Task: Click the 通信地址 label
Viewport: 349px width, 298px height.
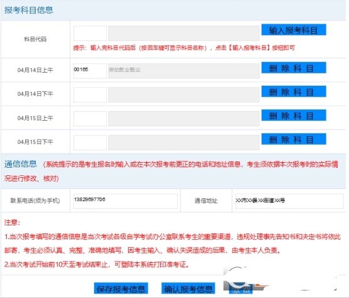Action: pyautogui.click(x=206, y=201)
